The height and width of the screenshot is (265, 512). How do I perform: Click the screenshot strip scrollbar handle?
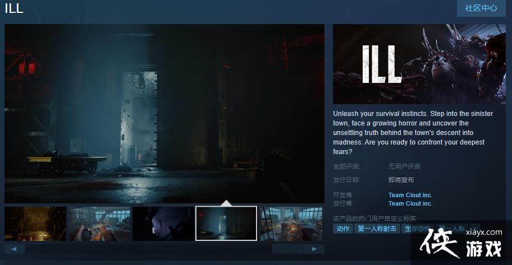pyautogui.click(x=287, y=249)
